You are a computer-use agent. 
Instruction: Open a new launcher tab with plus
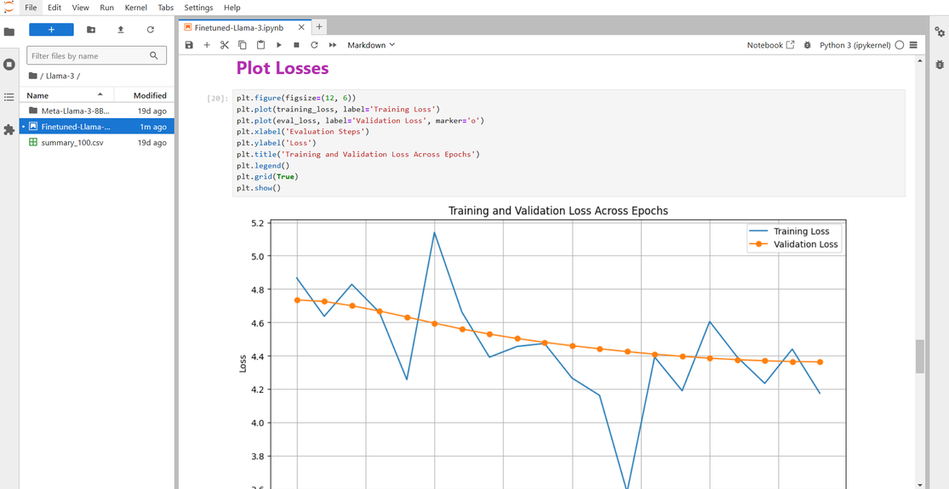[319, 26]
